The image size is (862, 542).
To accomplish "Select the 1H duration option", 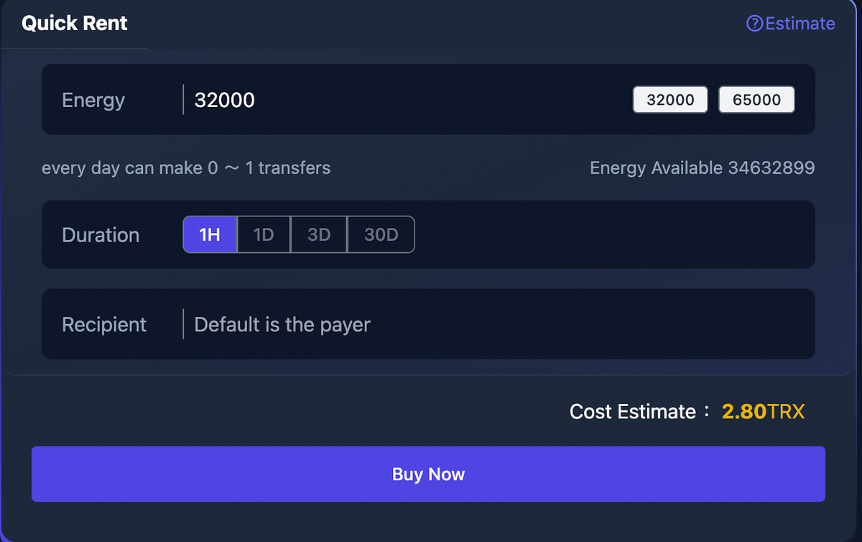I will pyautogui.click(x=210, y=235).
